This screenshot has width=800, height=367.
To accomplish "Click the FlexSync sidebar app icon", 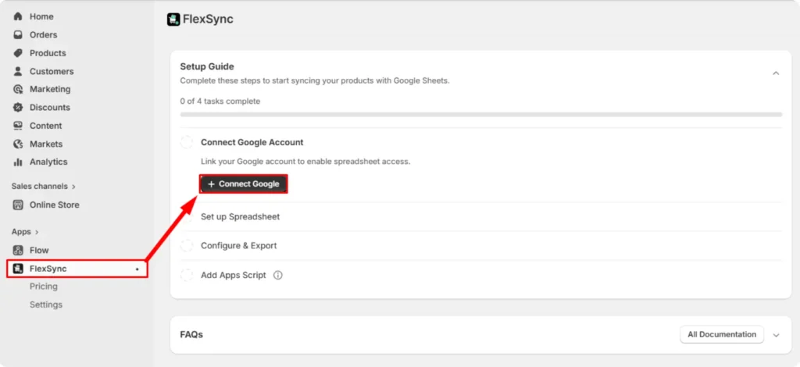I will coord(18,269).
